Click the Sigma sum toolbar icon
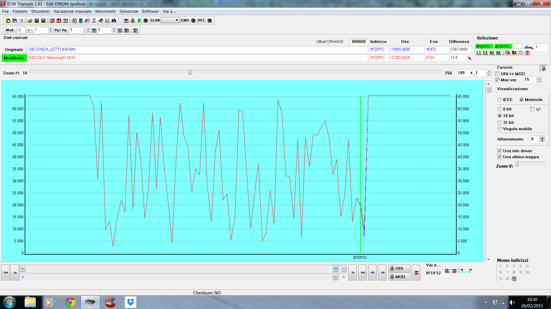 pos(94,21)
